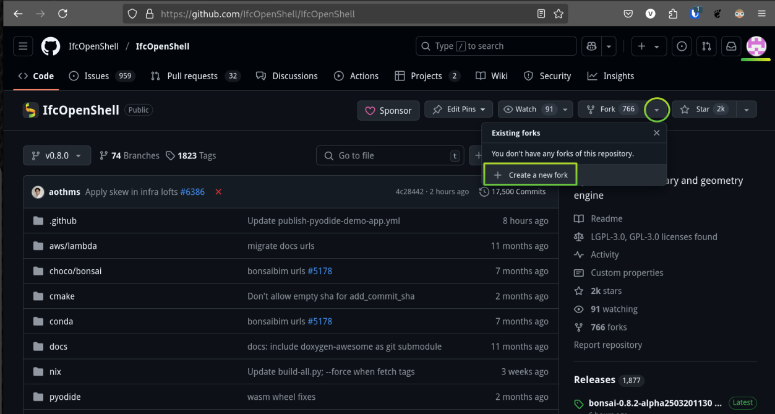Click the Firefox address bar URL
Image resolution: width=775 pixels, height=414 pixels.
coord(258,14)
